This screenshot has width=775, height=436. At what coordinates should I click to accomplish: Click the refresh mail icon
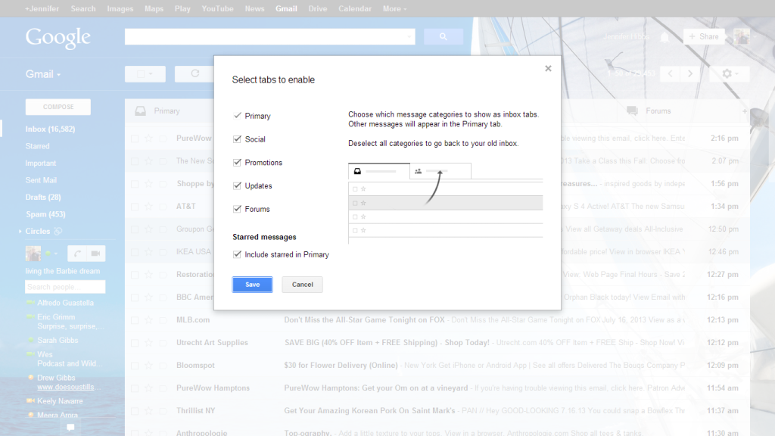[195, 73]
